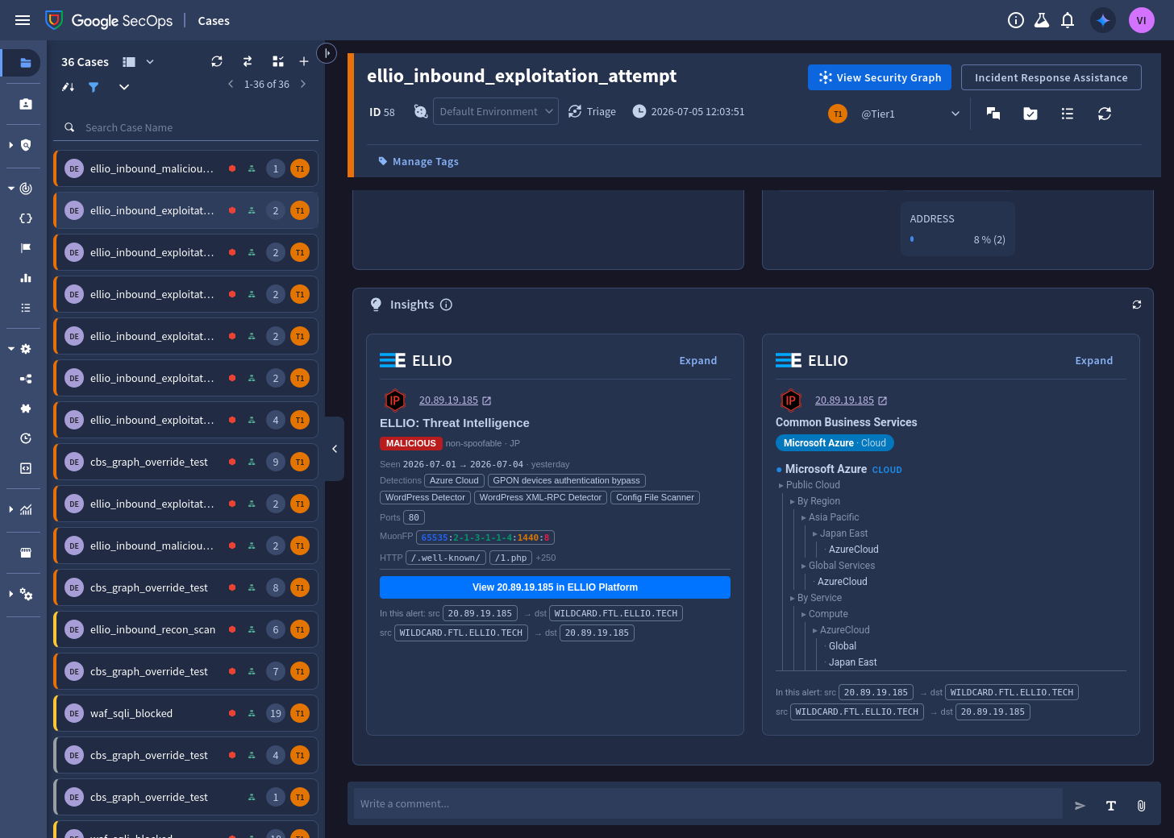Click the MALICIOUS badge

click(x=411, y=443)
